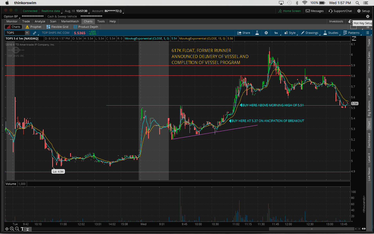Switch to the Monitor main tab
The image size is (374, 234).
[12, 21]
